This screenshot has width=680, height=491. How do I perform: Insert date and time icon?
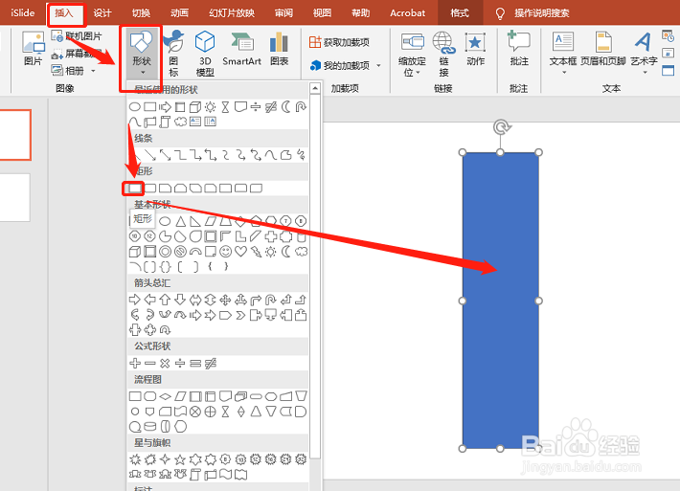click(x=668, y=35)
